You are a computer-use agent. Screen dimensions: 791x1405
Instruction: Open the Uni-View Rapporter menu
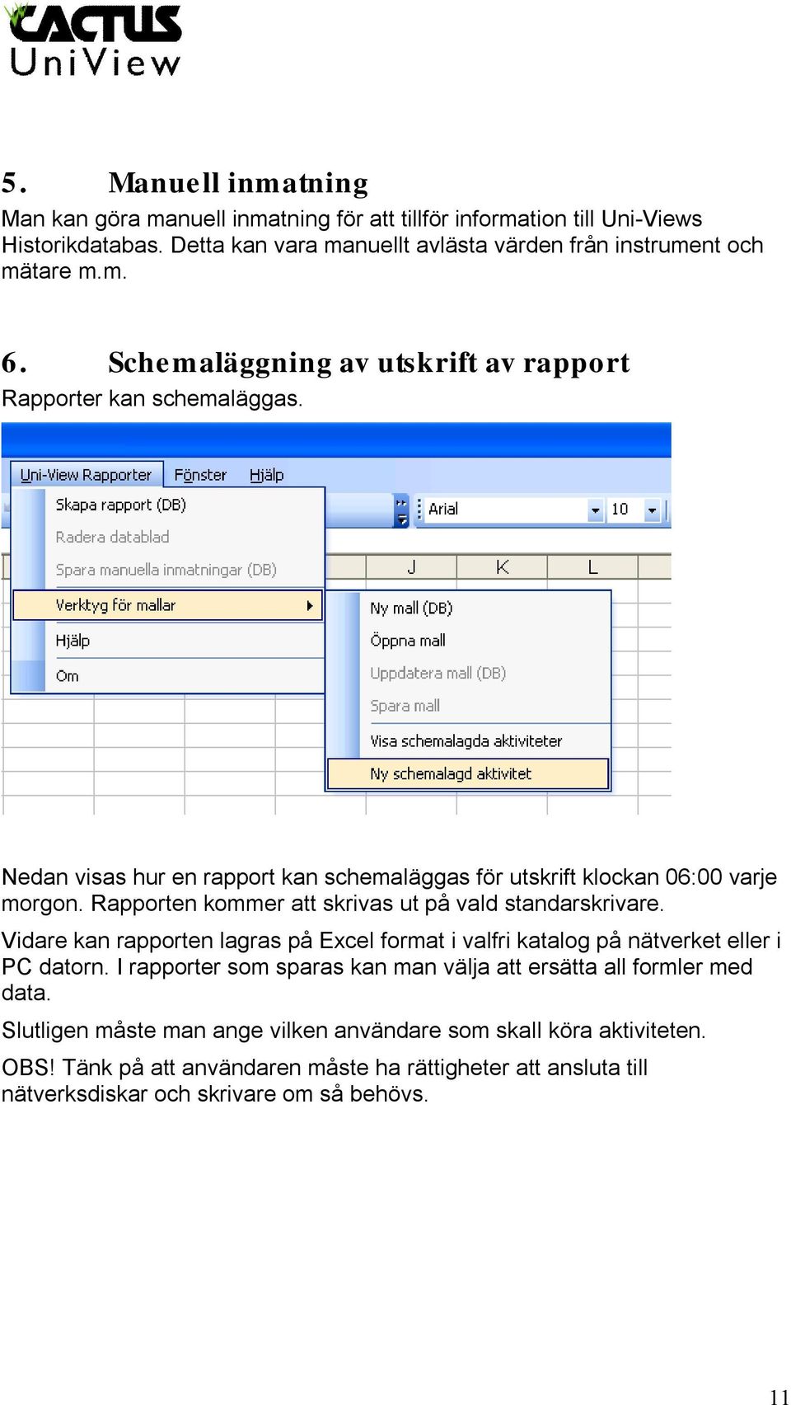tap(87, 475)
